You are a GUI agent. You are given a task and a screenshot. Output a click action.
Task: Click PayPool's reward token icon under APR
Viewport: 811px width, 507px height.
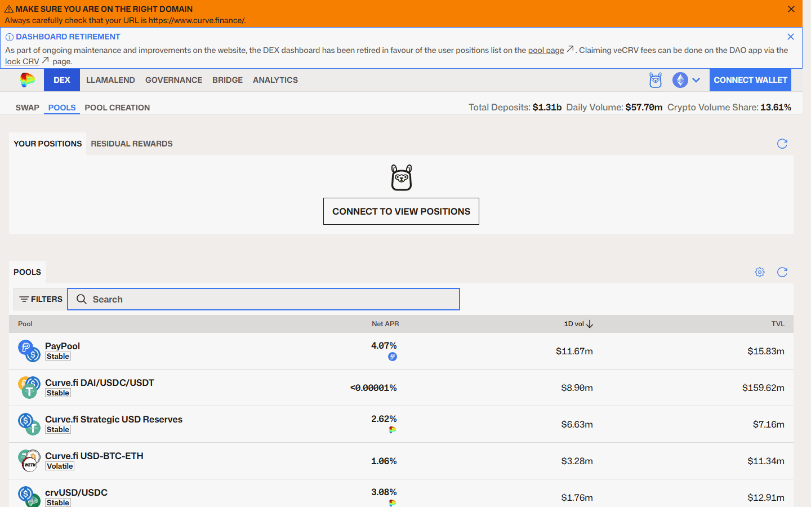(x=393, y=357)
